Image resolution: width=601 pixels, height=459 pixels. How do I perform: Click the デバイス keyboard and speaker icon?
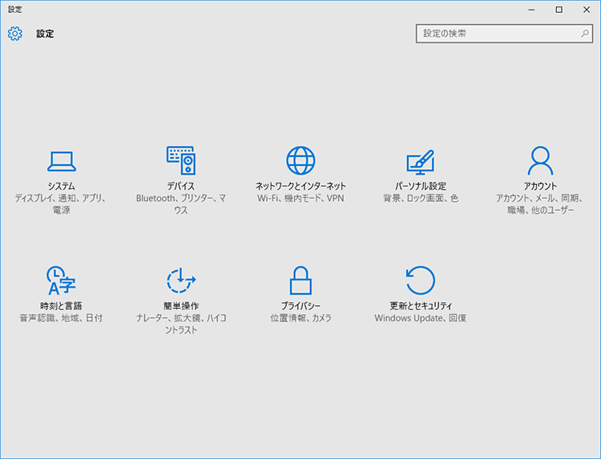point(180,161)
